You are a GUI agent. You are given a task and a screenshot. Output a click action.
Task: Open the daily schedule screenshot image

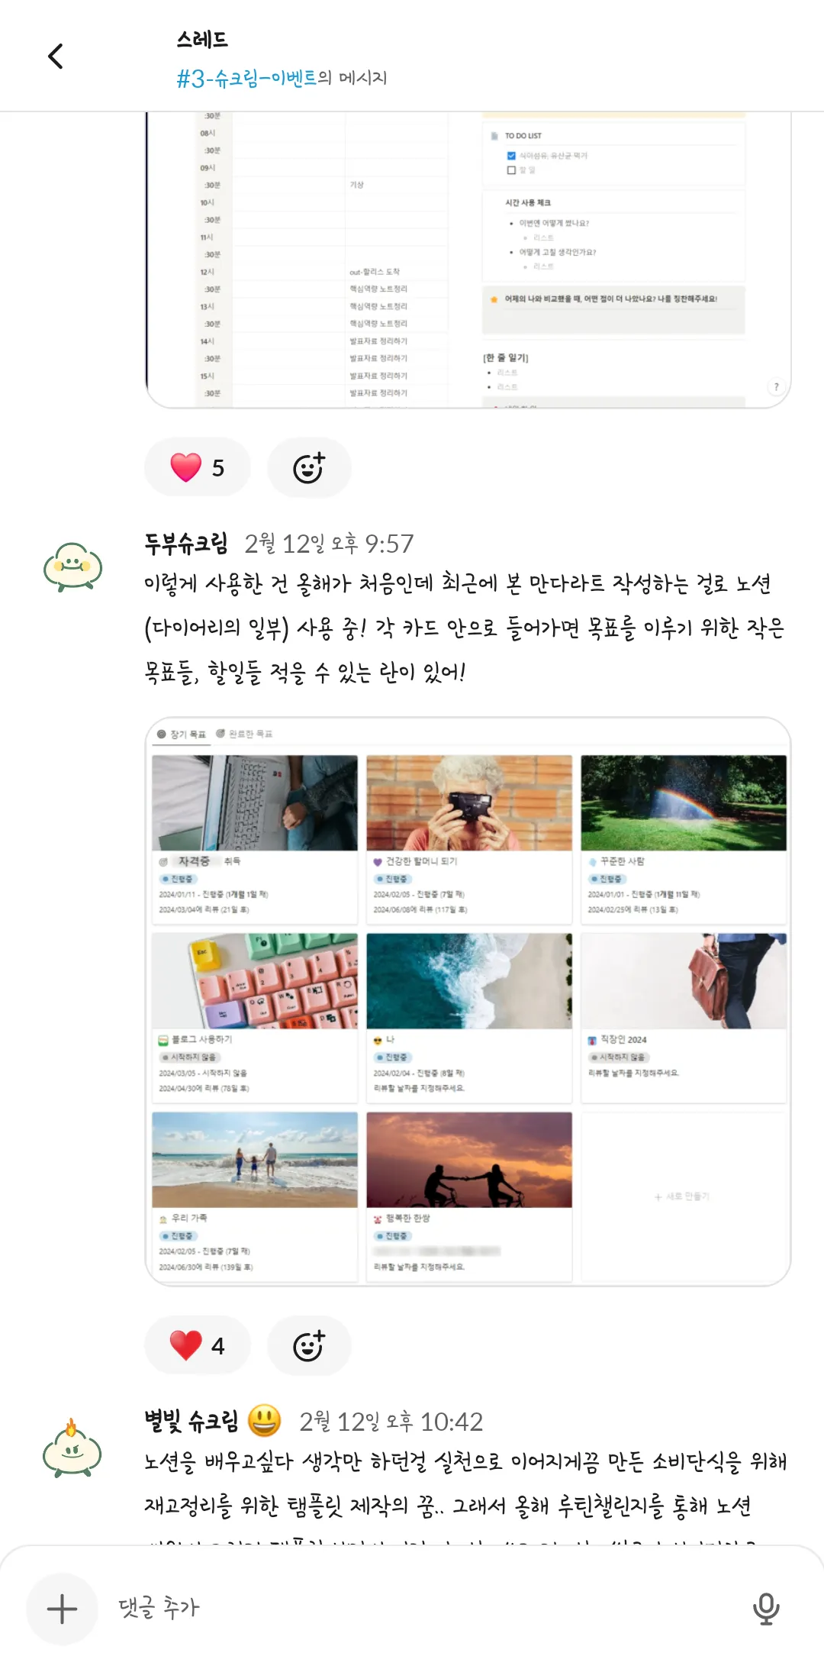tap(468, 260)
